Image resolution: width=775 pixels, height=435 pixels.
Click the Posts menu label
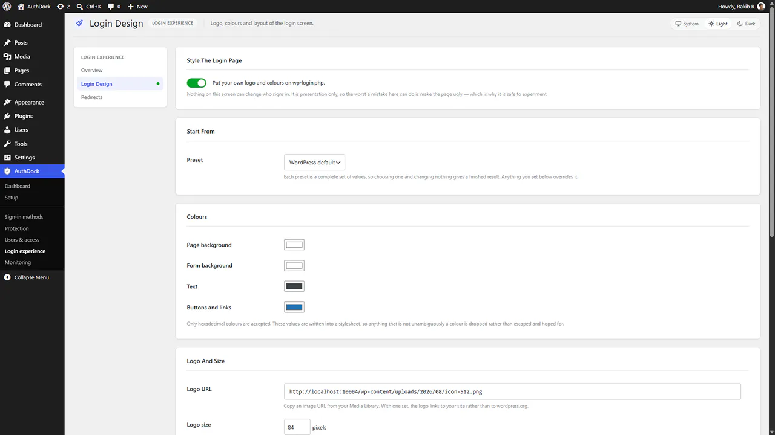pyautogui.click(x=21, y=43)
